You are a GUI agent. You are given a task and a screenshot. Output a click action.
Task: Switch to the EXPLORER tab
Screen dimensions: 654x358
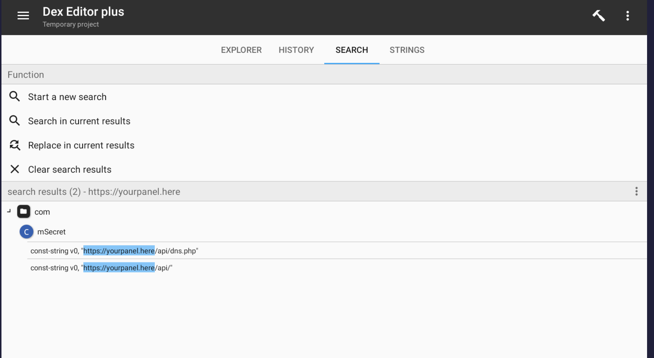pos(241,50)
